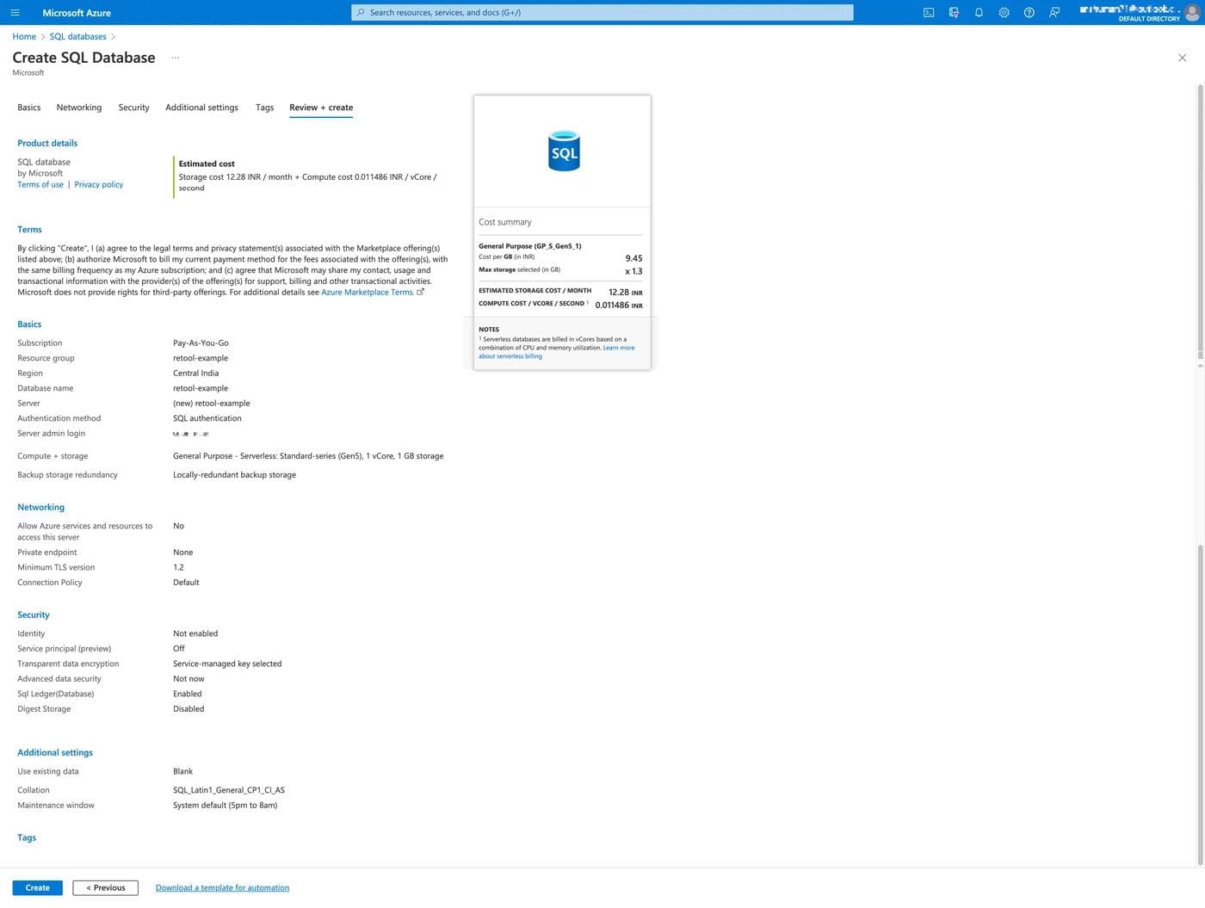Click the SQL databases breadcrumb

point(77,36)
